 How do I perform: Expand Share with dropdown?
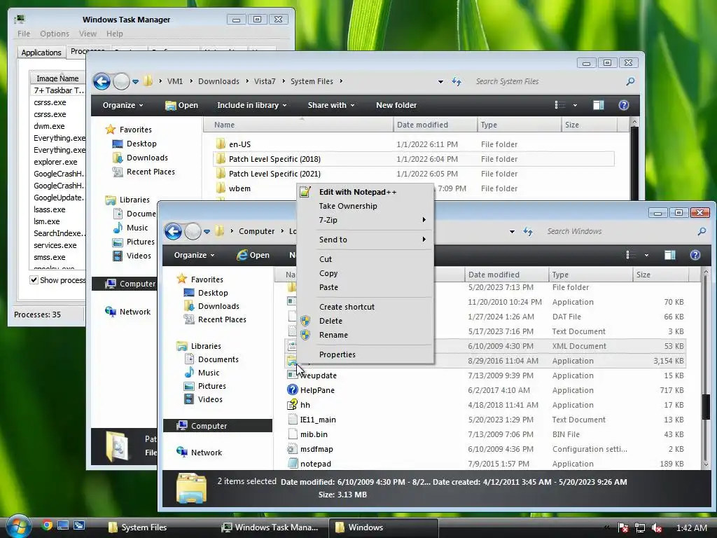[331, 105]
